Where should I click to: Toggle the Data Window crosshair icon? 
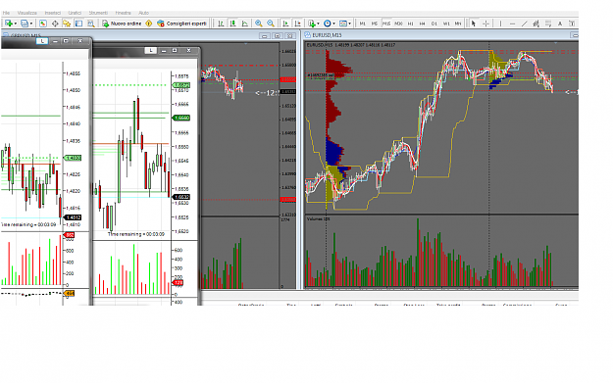tap(55, 24)
